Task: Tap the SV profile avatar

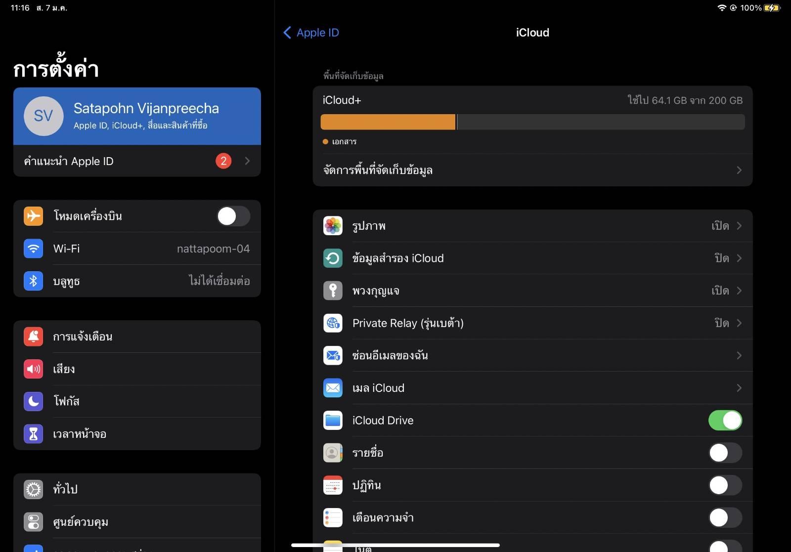Action: pos(44,116)
